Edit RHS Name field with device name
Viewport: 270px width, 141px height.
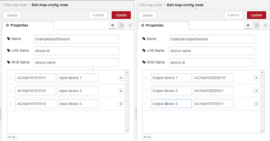76,63
